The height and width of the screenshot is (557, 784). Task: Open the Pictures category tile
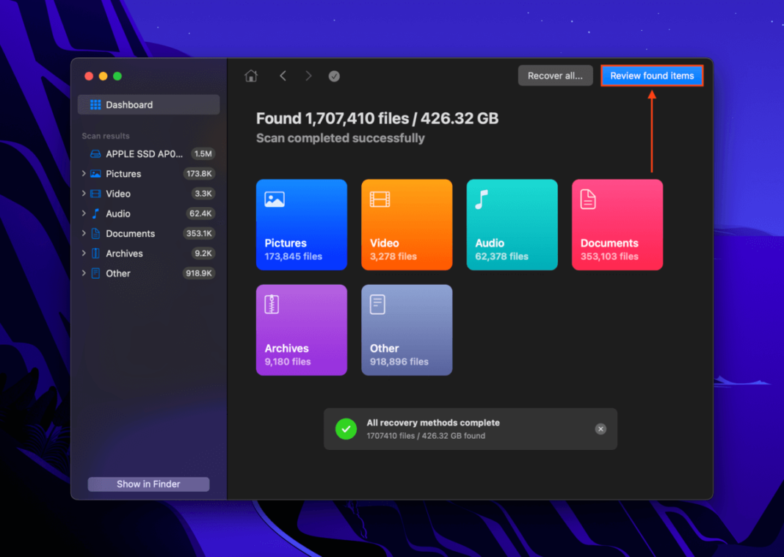pyautogui.click(x=301, y=225)
